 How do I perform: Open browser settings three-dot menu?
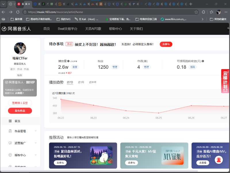coord(226,12)
